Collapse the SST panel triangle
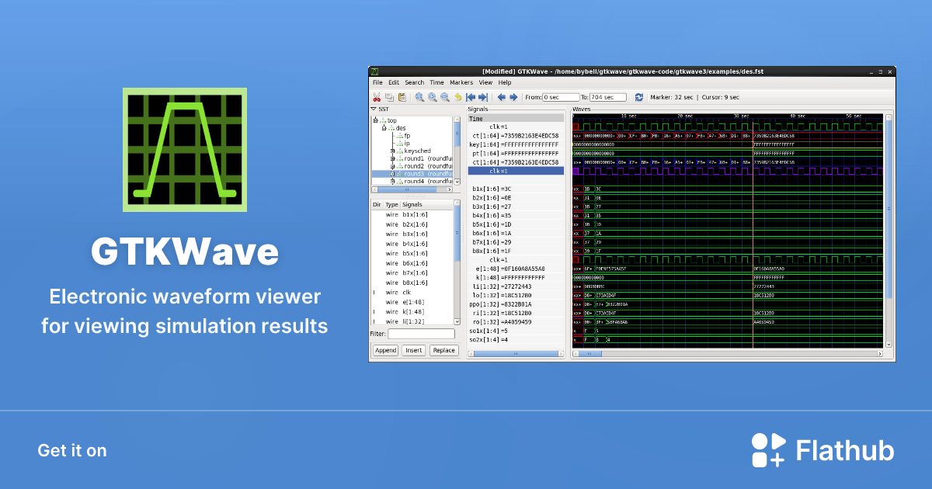The width and height of the screenshot is (932, 489). pyautogui.click(x=374, y=109)
